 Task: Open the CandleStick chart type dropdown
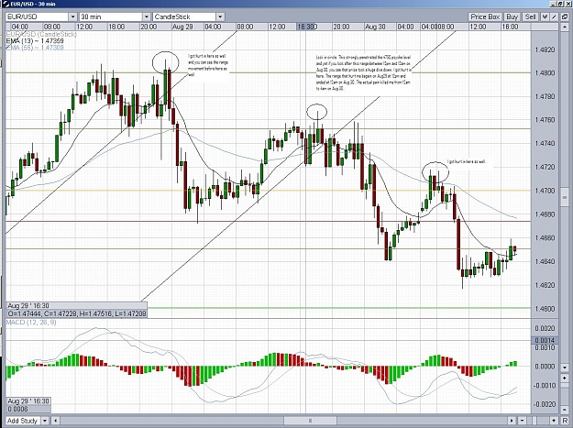(x=220, y=16)
